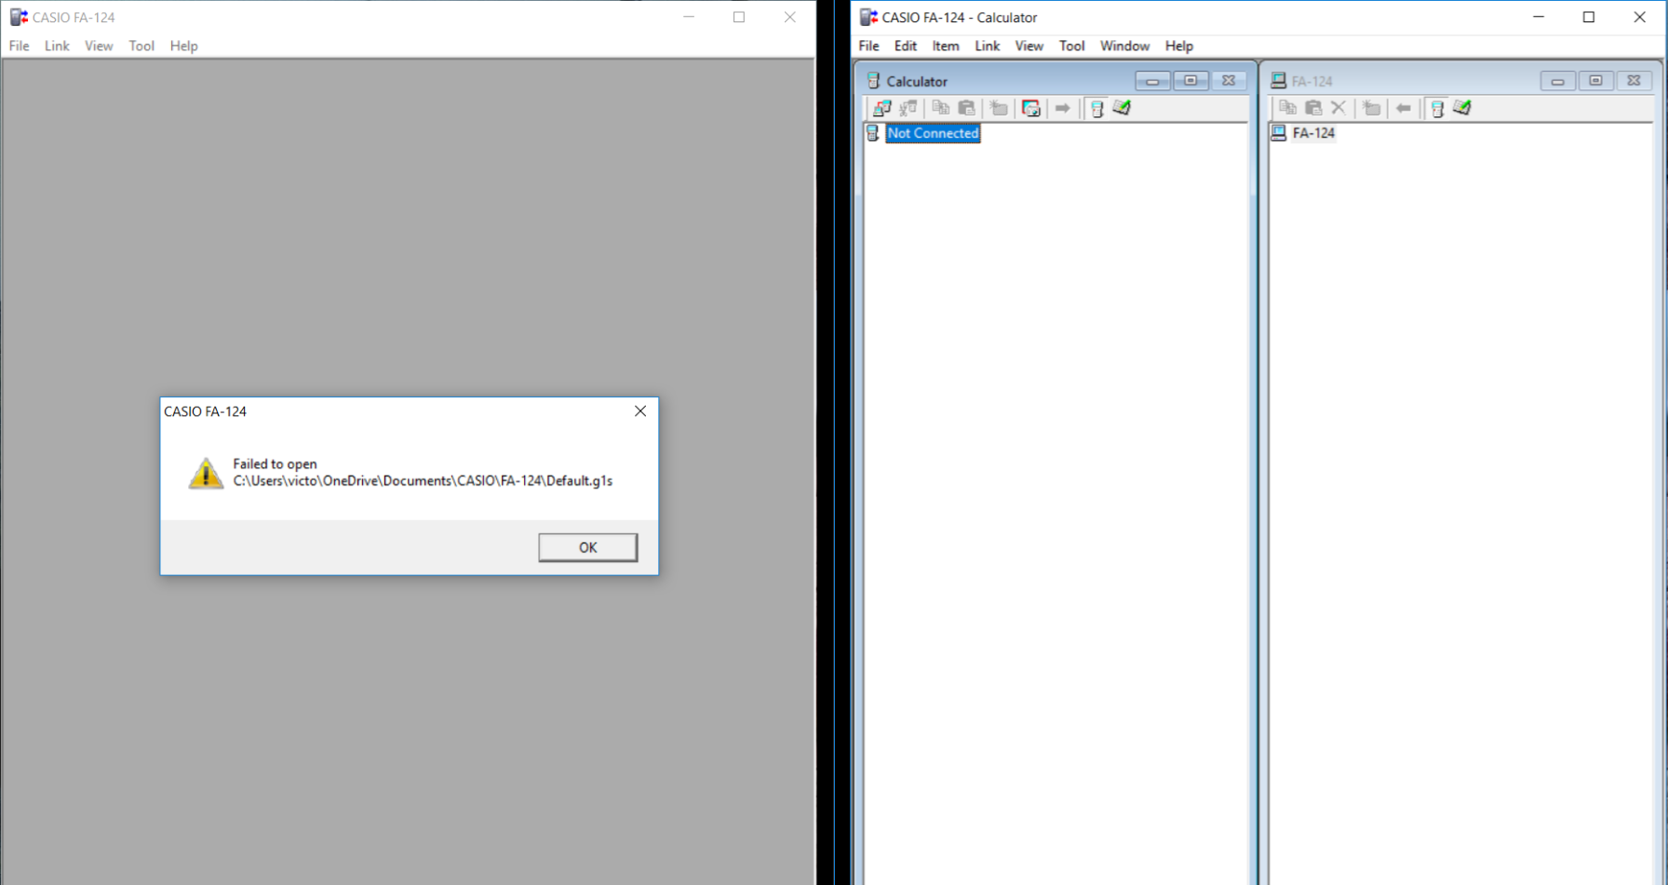The width and height of the screenshot is (1668, 885).
Task: Click the Delete X icon in FA-124 pane toolbar
Action: (1338, 109)
